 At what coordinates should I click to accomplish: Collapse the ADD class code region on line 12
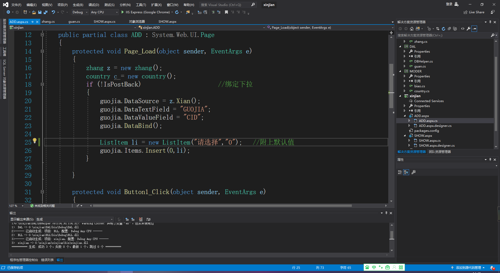point(42,35)
